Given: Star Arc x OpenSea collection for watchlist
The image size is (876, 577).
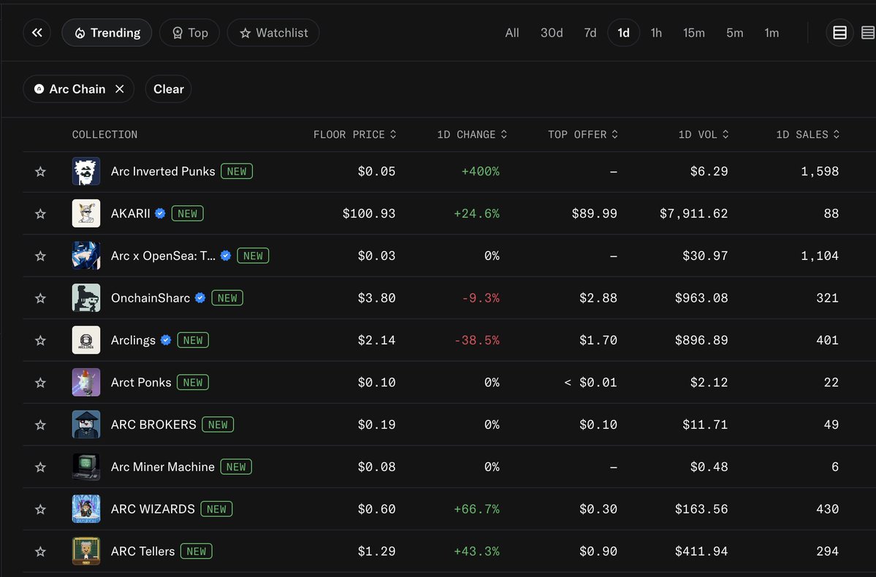Looking at the screenshot, I should pos(40,256).
